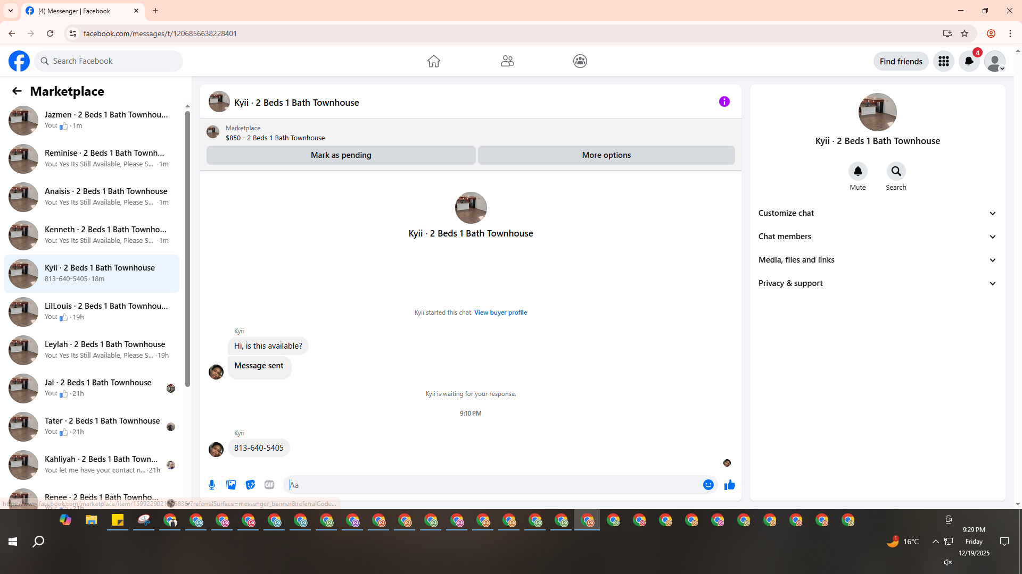The width and height of the screenshot is (1022, 574).
Task: Attach a photo using the image icon
Action: click(x=231, y=485)
